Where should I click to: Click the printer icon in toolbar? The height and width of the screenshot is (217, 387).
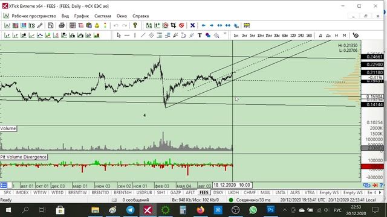coord(62,25)
